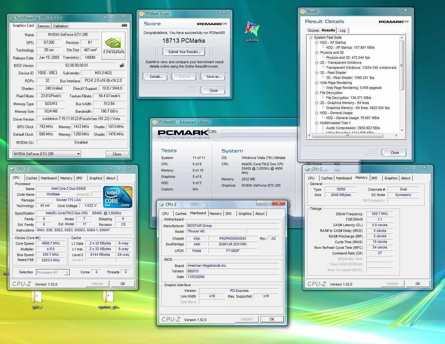
Task: Click the BIOS save icon next to BIOS Version
Action: (x=122, y=65)
